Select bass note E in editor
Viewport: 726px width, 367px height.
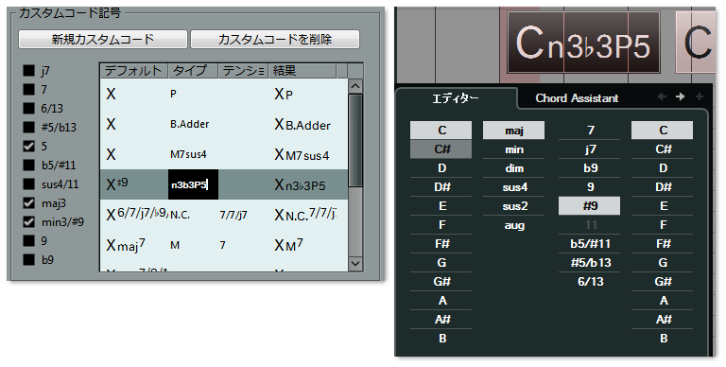(x=662, y=206)
